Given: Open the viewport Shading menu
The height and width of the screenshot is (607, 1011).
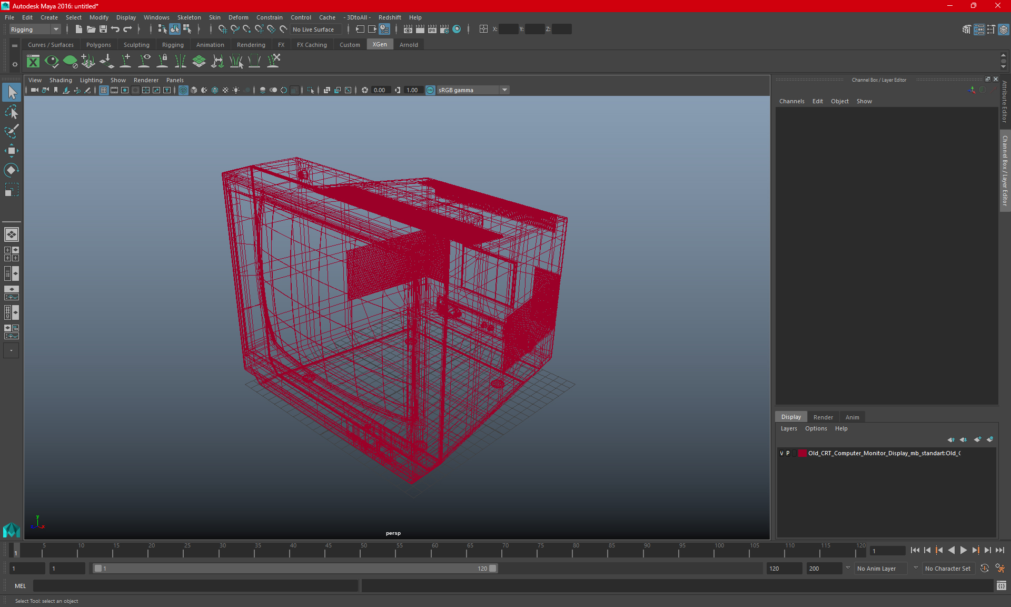Looking at the screenshot, I should tap(61, 80).
